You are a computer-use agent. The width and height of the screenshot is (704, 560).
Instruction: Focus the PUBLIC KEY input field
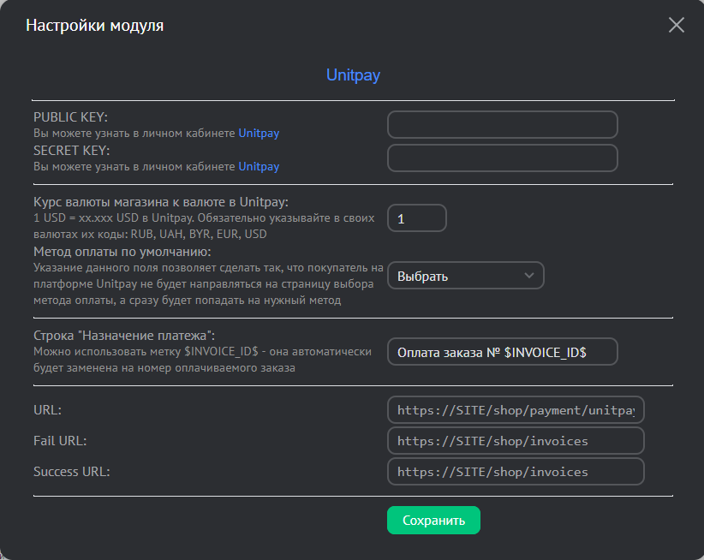pos(502,124)
